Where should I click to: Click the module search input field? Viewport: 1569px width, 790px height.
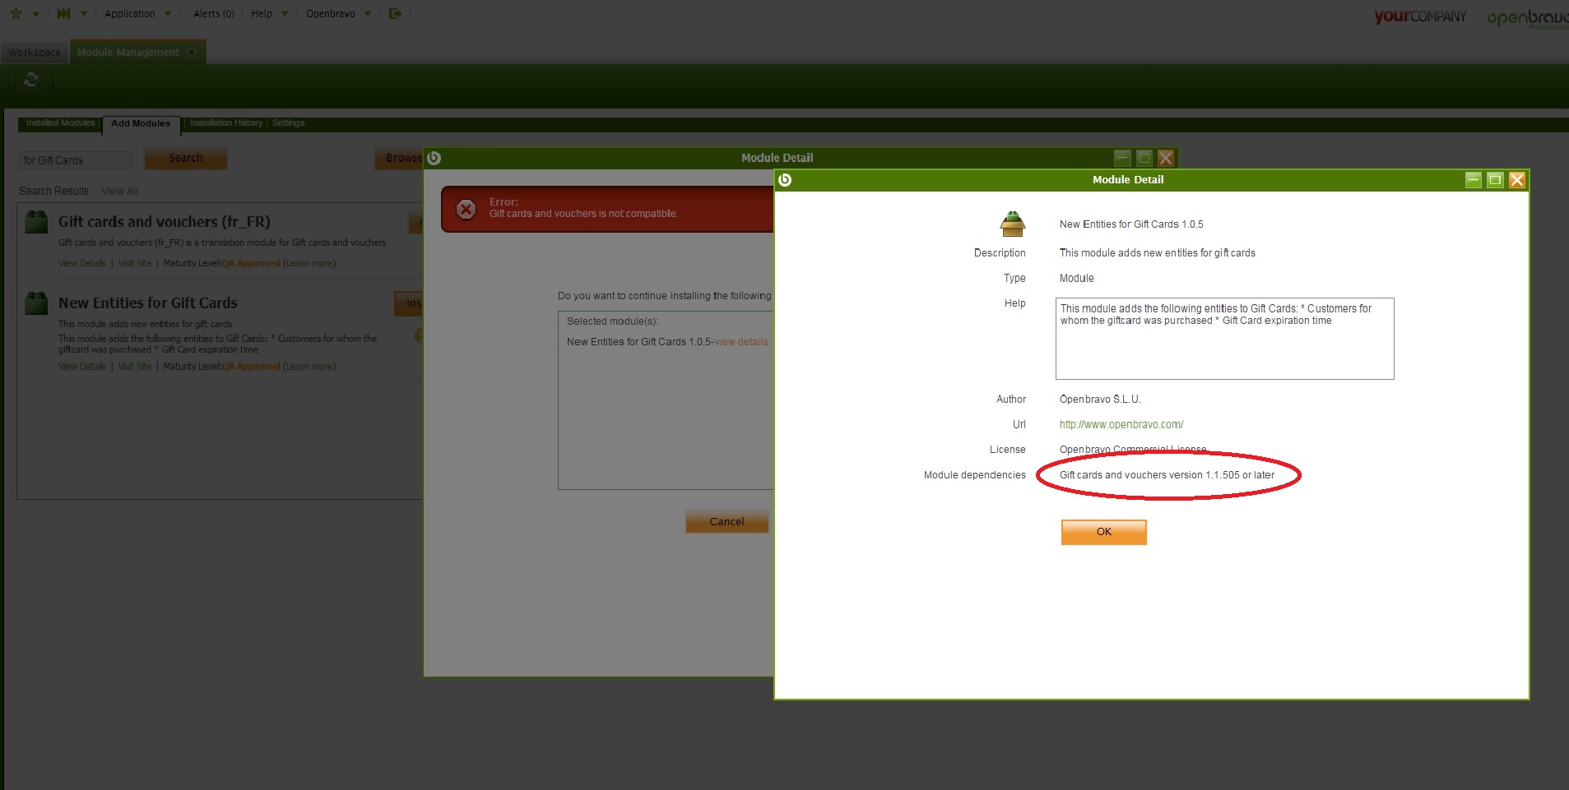(x=76, y=160)
